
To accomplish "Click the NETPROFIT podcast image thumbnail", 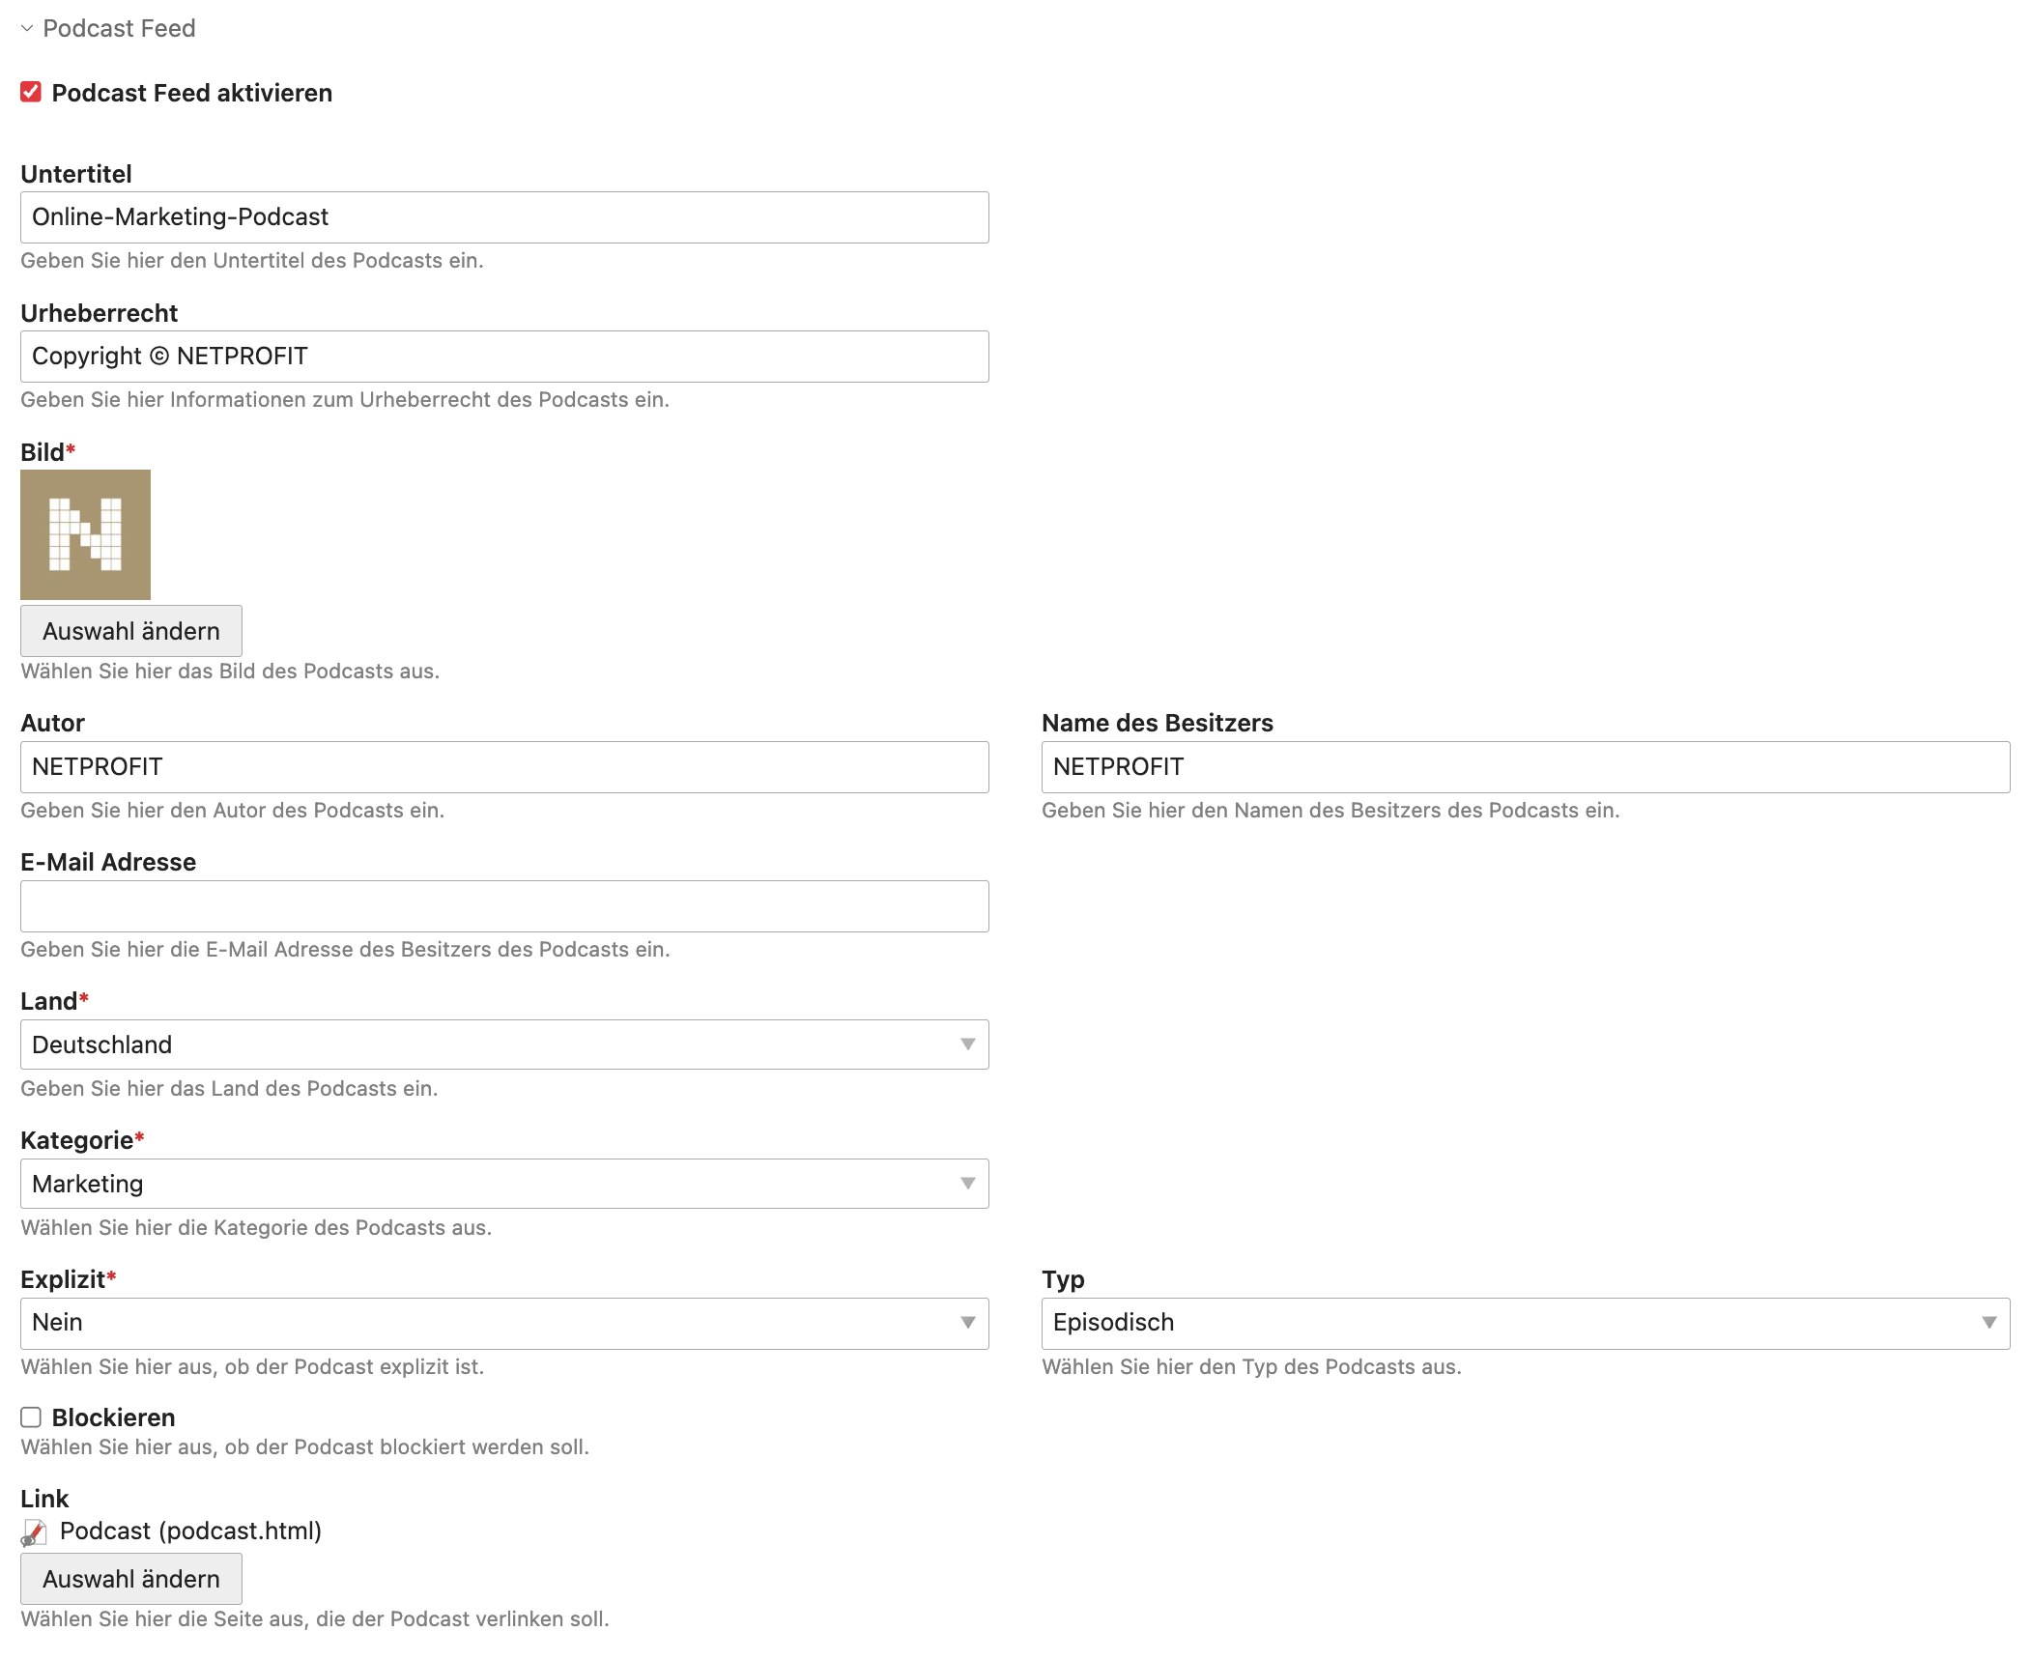I will [85, 534].
